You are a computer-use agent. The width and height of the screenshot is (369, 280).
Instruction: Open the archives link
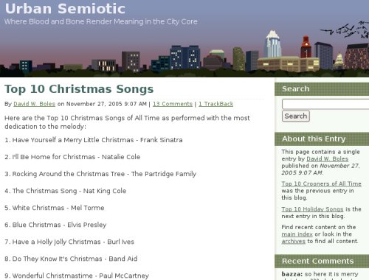pos(293,241)
